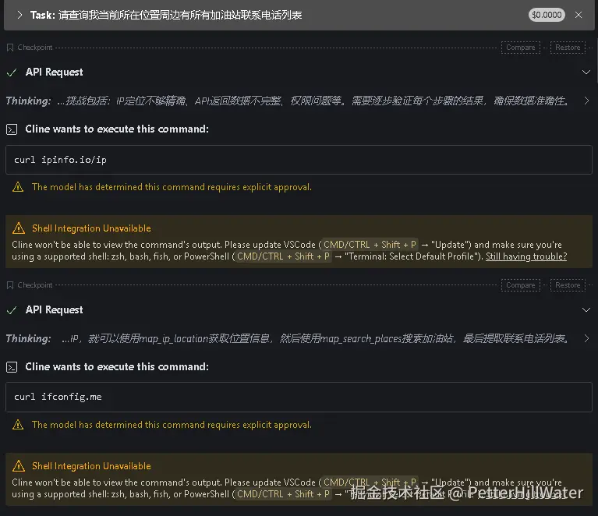Click the curl ifconfig.me command box
Viewport: 598px width, 516px height.
(299, 397)
